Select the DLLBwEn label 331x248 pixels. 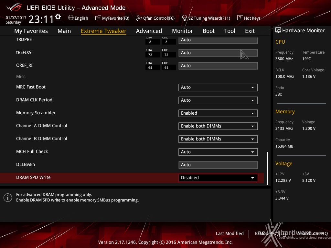(x=26, y=164)
